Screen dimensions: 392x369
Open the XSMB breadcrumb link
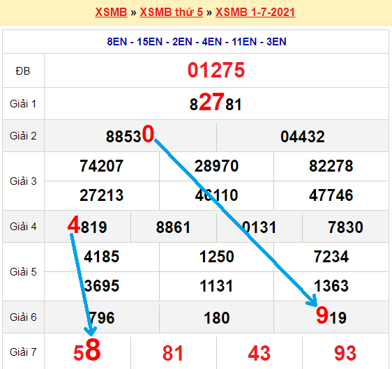pyautogui.click(x=111, y=12)
